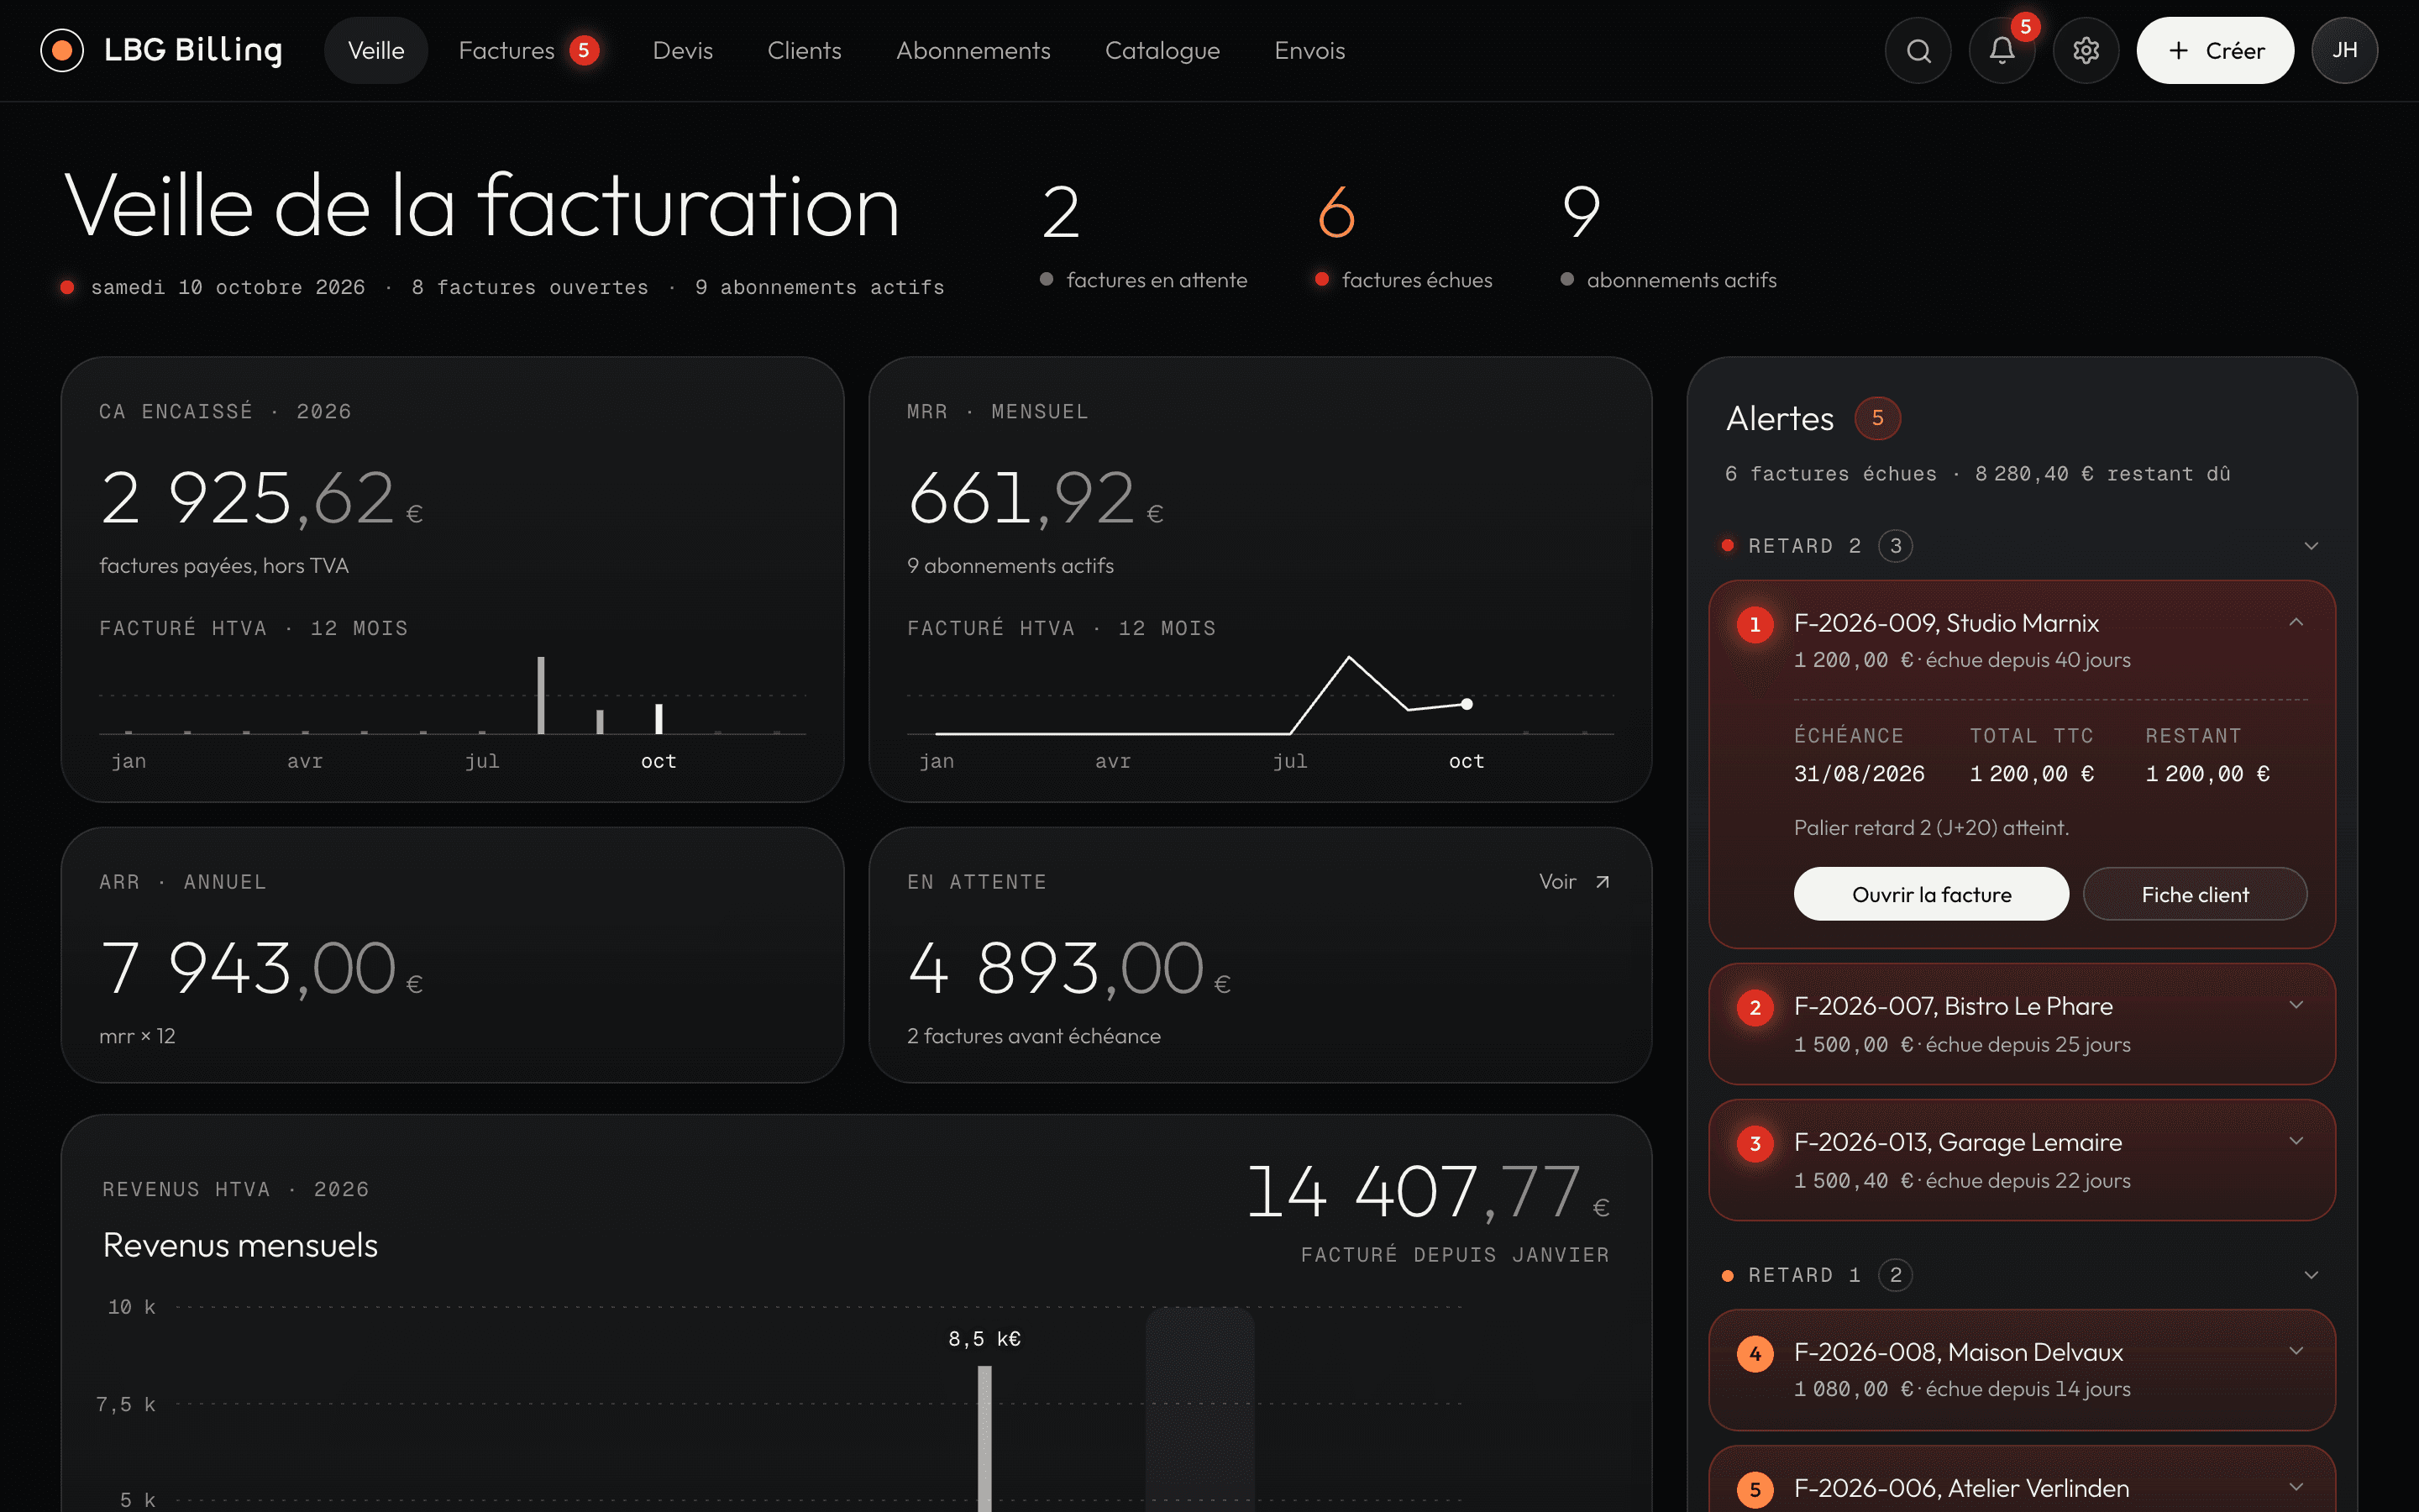Click the number 3 alert badge
Image resolution: width=2419 pixels, height=1512 pixels.
(x=1755, y=1144)
